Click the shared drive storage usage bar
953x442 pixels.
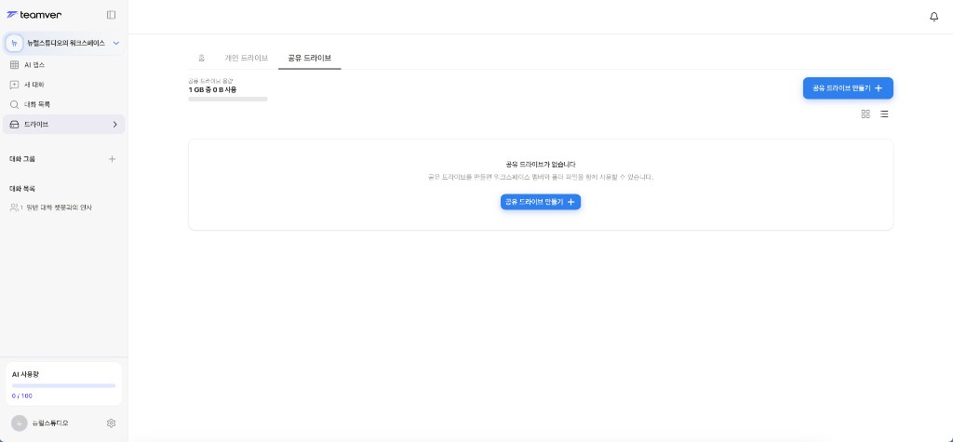(x=228, y=99)
